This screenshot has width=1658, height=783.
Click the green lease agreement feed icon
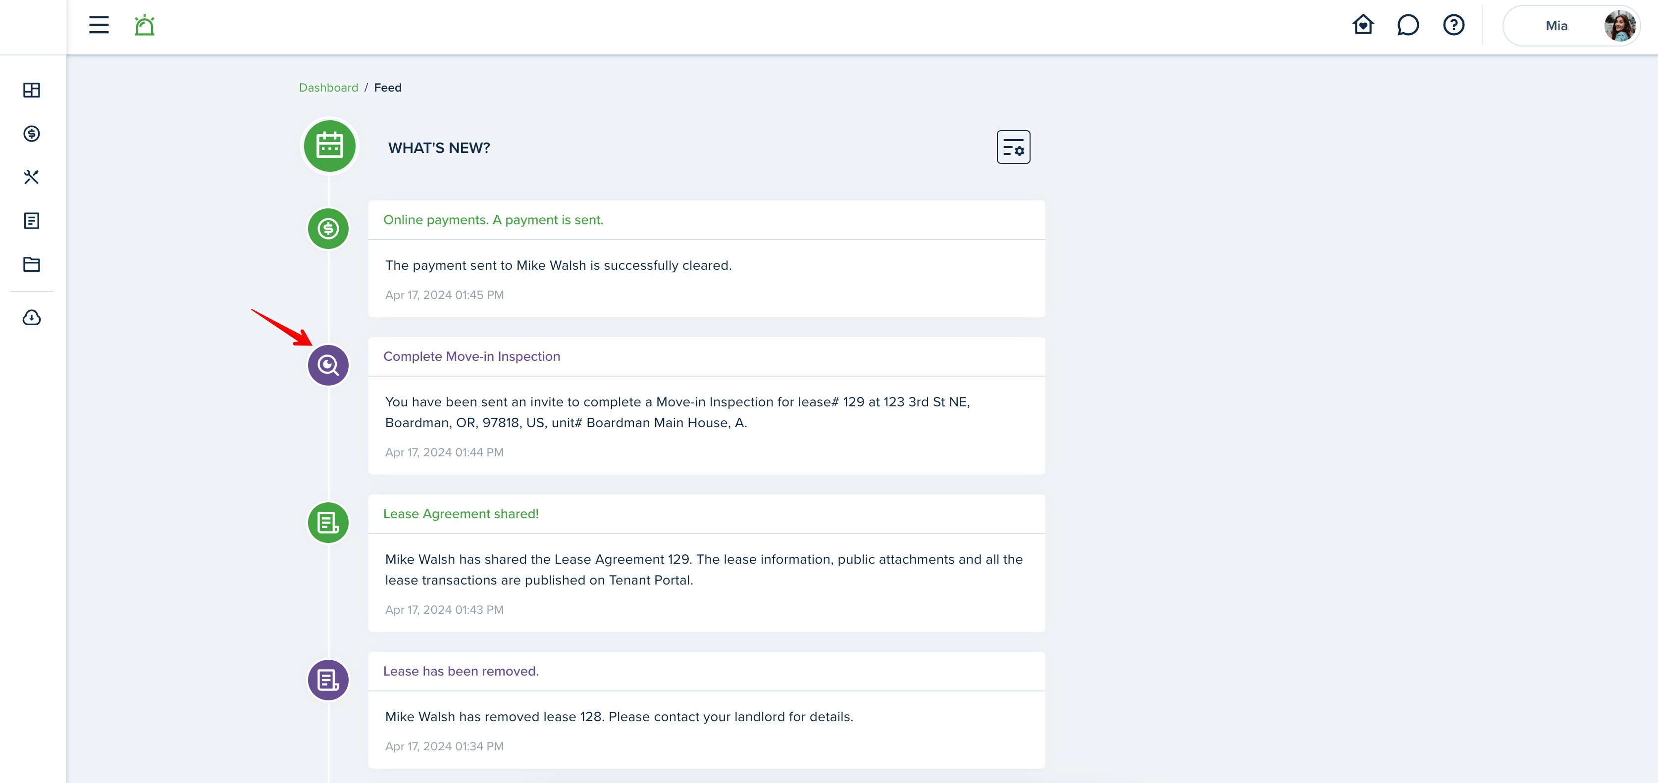click(x=328, y=523)
